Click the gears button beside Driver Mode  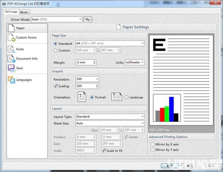tap(88, 19)
